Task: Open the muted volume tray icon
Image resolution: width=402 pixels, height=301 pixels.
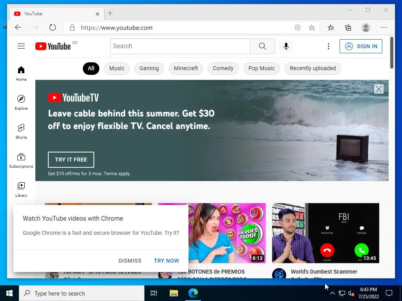Action: pyautogui.click(x=351, y=293)
